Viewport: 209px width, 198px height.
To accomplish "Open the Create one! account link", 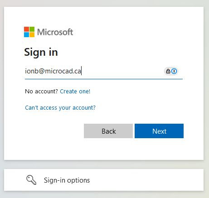I will 75,92.
